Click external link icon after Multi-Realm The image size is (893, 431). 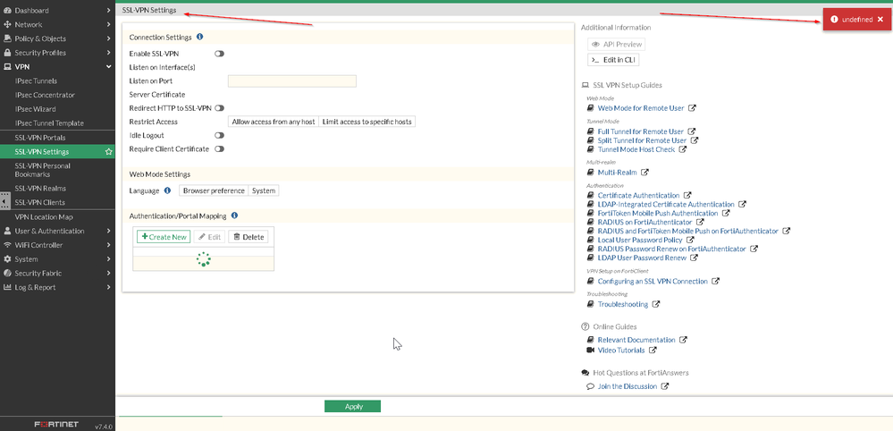pos(644,172)
